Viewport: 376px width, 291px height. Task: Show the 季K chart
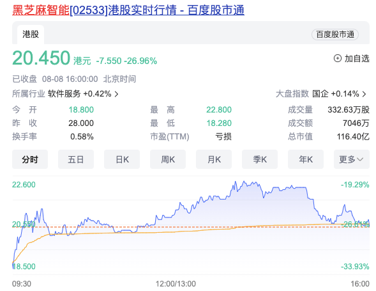point(260,159)
